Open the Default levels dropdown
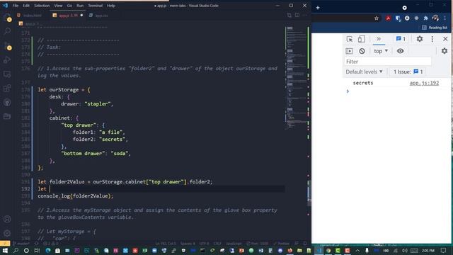 (x=364, y=72)
